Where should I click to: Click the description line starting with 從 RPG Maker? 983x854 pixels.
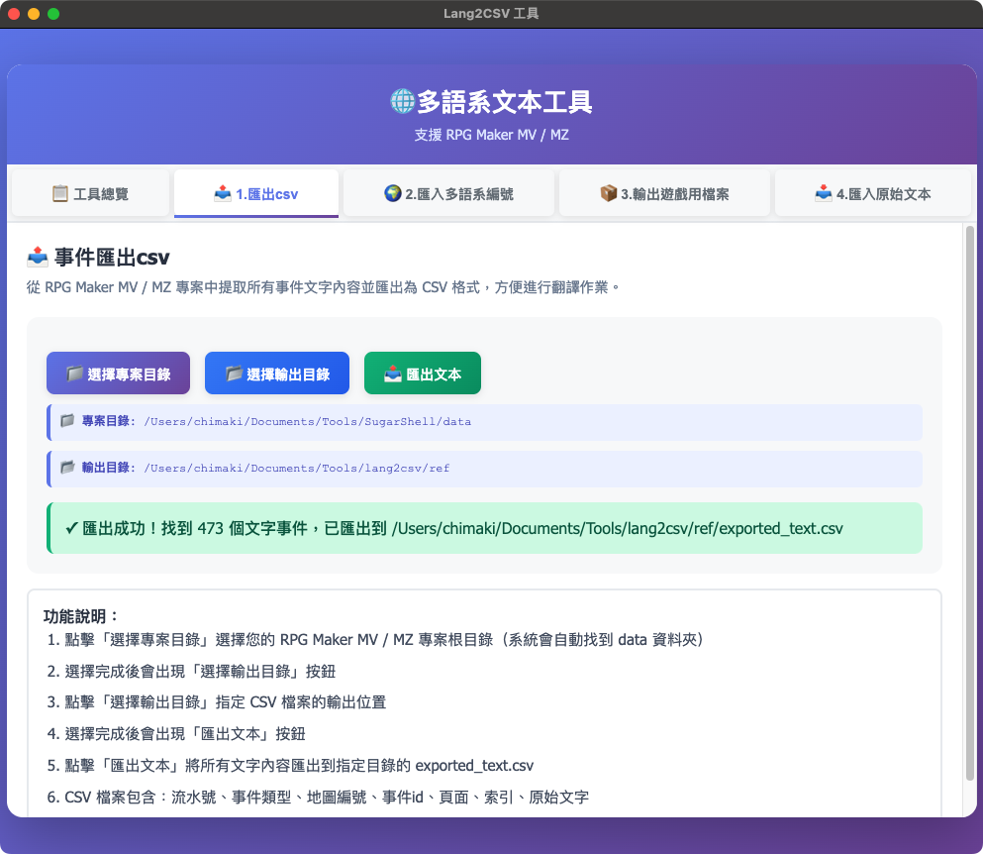(x=323, y=287)
